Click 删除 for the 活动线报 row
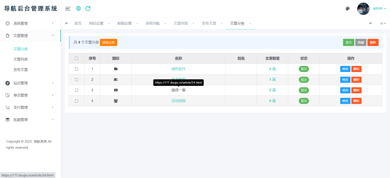 (x=356, y=101)
